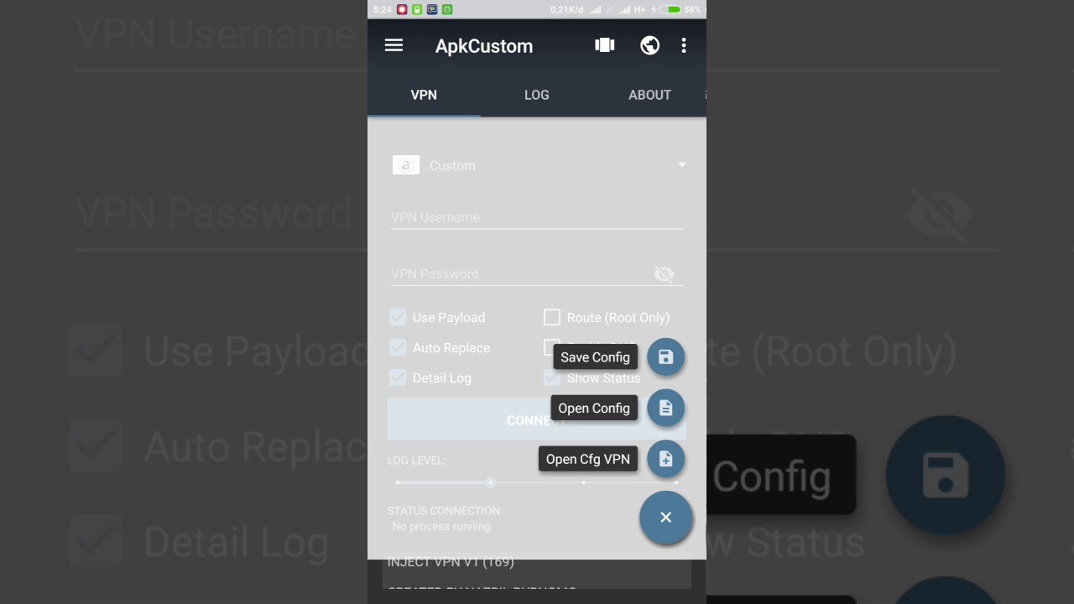The height and width of the screenshot is (604, 1074).
Task: Uncheck the Detail Log checkbox
Action: [398, 377]
